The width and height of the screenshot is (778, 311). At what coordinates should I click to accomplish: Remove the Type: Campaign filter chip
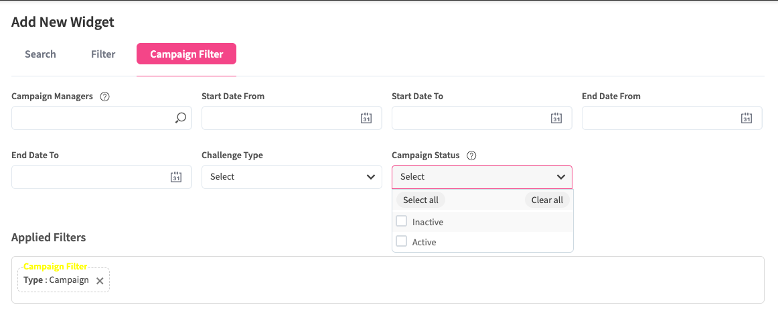[100, 281]
